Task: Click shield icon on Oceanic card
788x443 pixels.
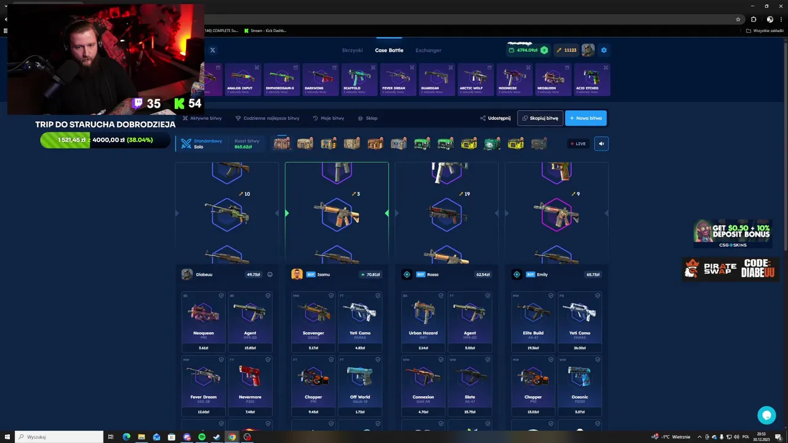Action: click(597, 359)
